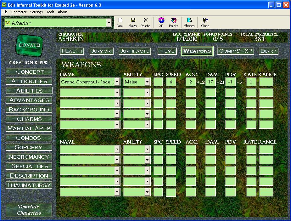Open the Melee ability dropdown
The width and height of the screenshot is (291, 221).
point(147,82)
